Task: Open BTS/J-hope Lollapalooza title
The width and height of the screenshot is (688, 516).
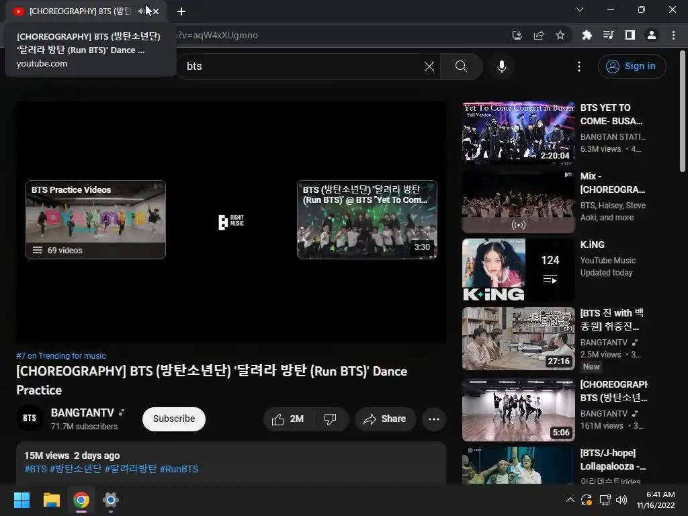Action: [613, 460]
